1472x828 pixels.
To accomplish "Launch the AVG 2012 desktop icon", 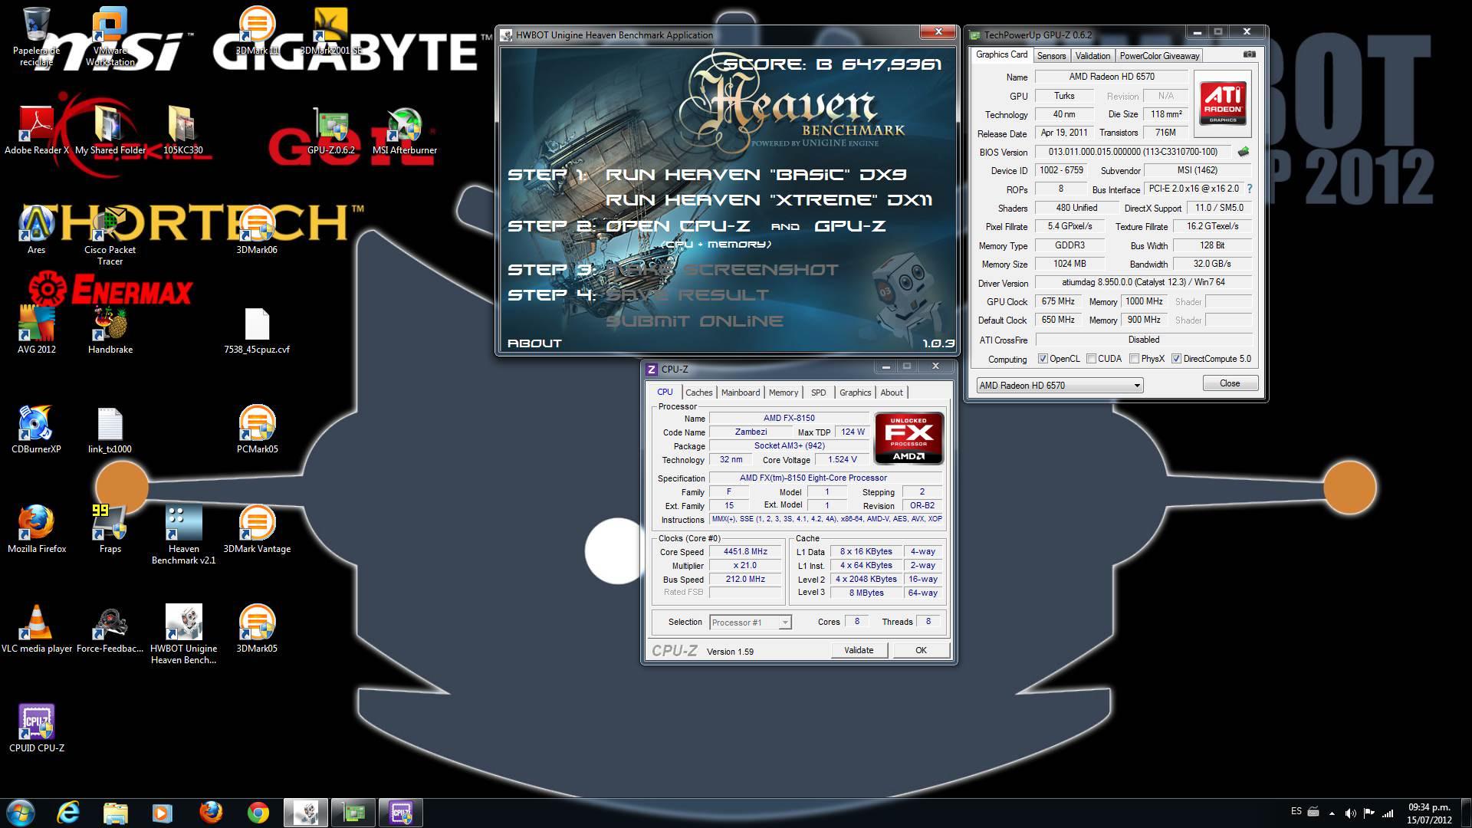I will click(36, 330).
